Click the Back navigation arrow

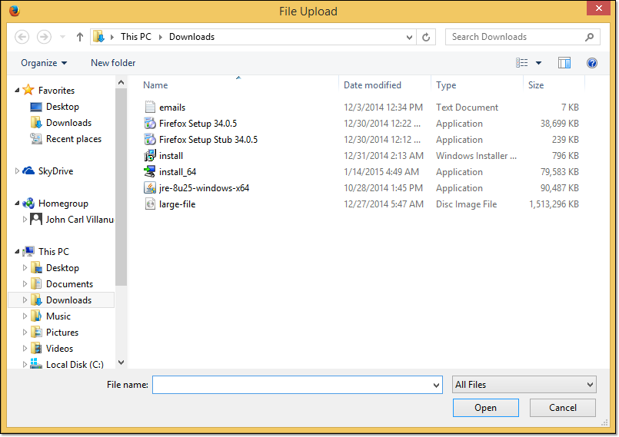coord(22,37)
